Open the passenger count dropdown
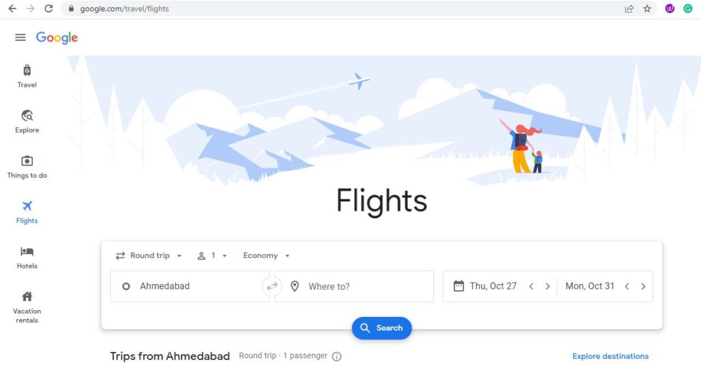Screen dimensions: 701x369 click(212, 255)
